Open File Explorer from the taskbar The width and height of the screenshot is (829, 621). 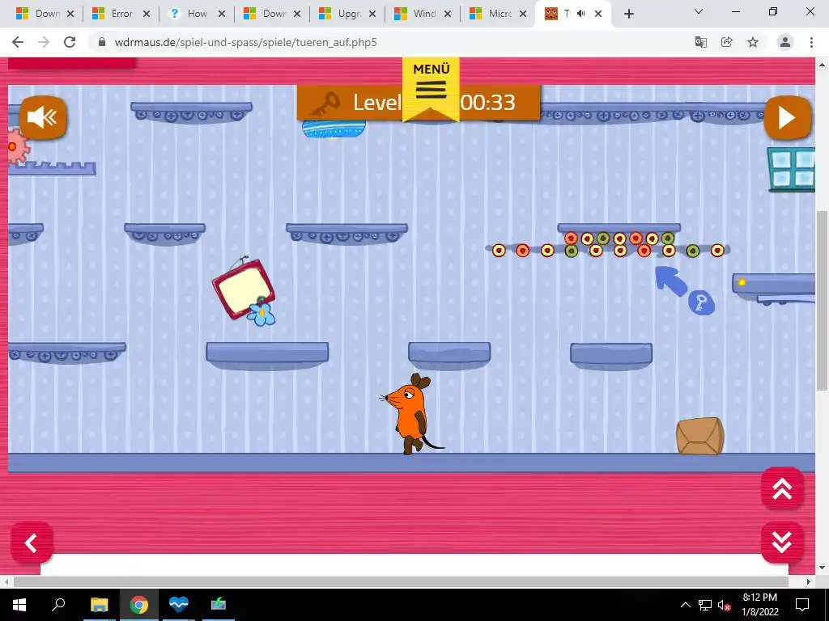(99, 605)
